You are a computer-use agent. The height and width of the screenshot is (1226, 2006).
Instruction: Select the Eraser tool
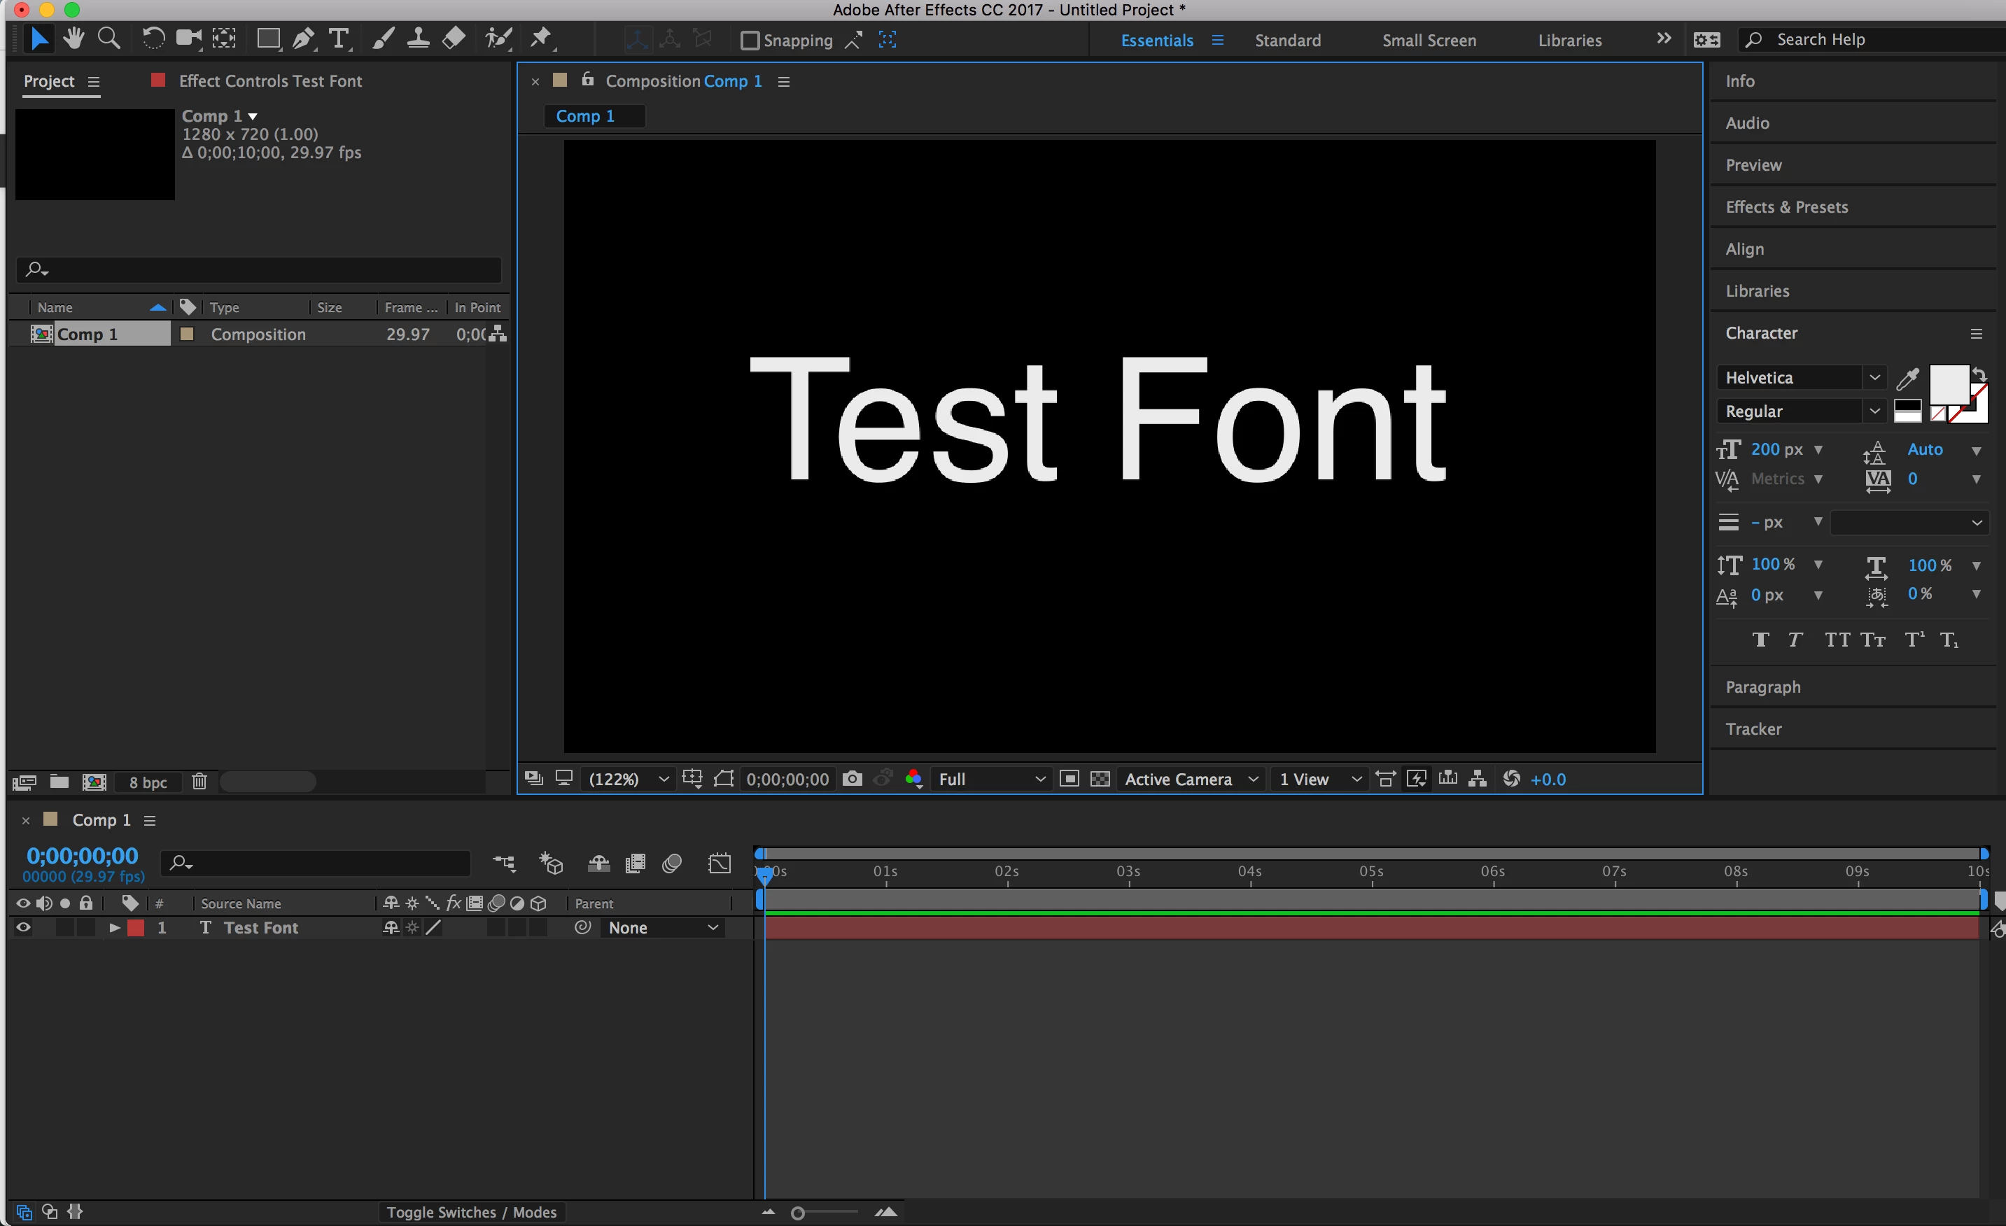454,38
